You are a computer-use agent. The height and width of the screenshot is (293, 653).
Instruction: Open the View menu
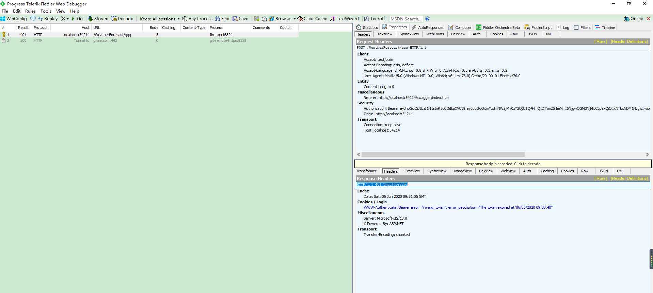[61, 11]
